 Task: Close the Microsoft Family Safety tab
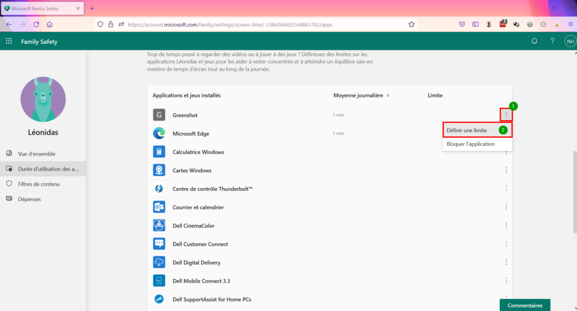[78, 8]
